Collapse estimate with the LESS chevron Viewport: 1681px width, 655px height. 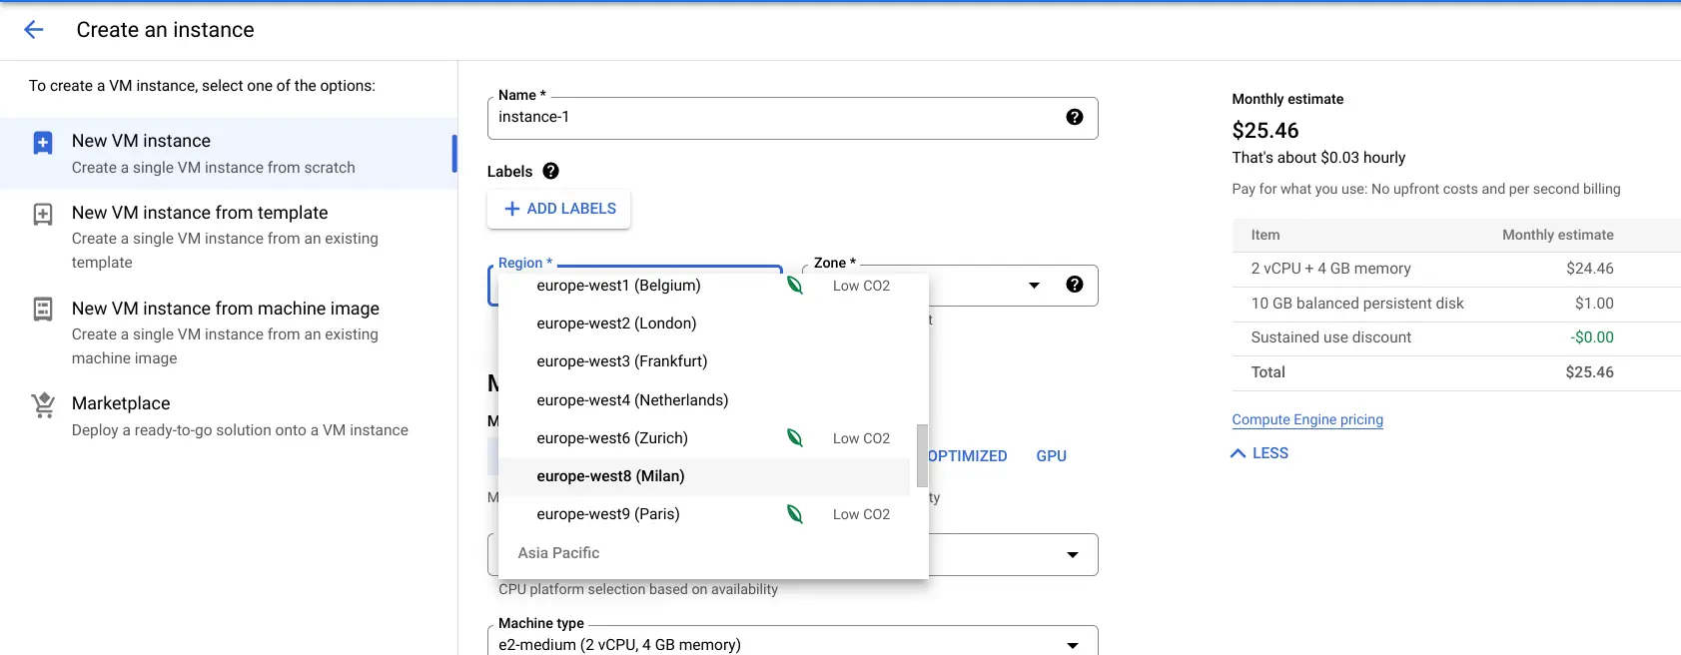point(1239,453)
